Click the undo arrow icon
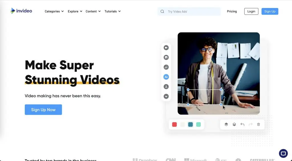The height and width of the screenshot is (161, 292). click(242, 124)
